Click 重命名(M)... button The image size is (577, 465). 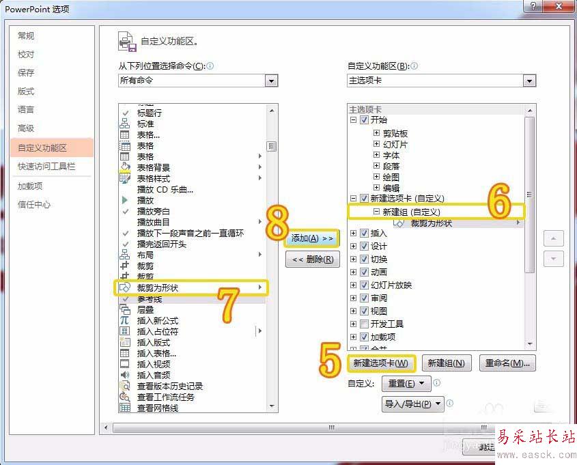coord(507,363)
